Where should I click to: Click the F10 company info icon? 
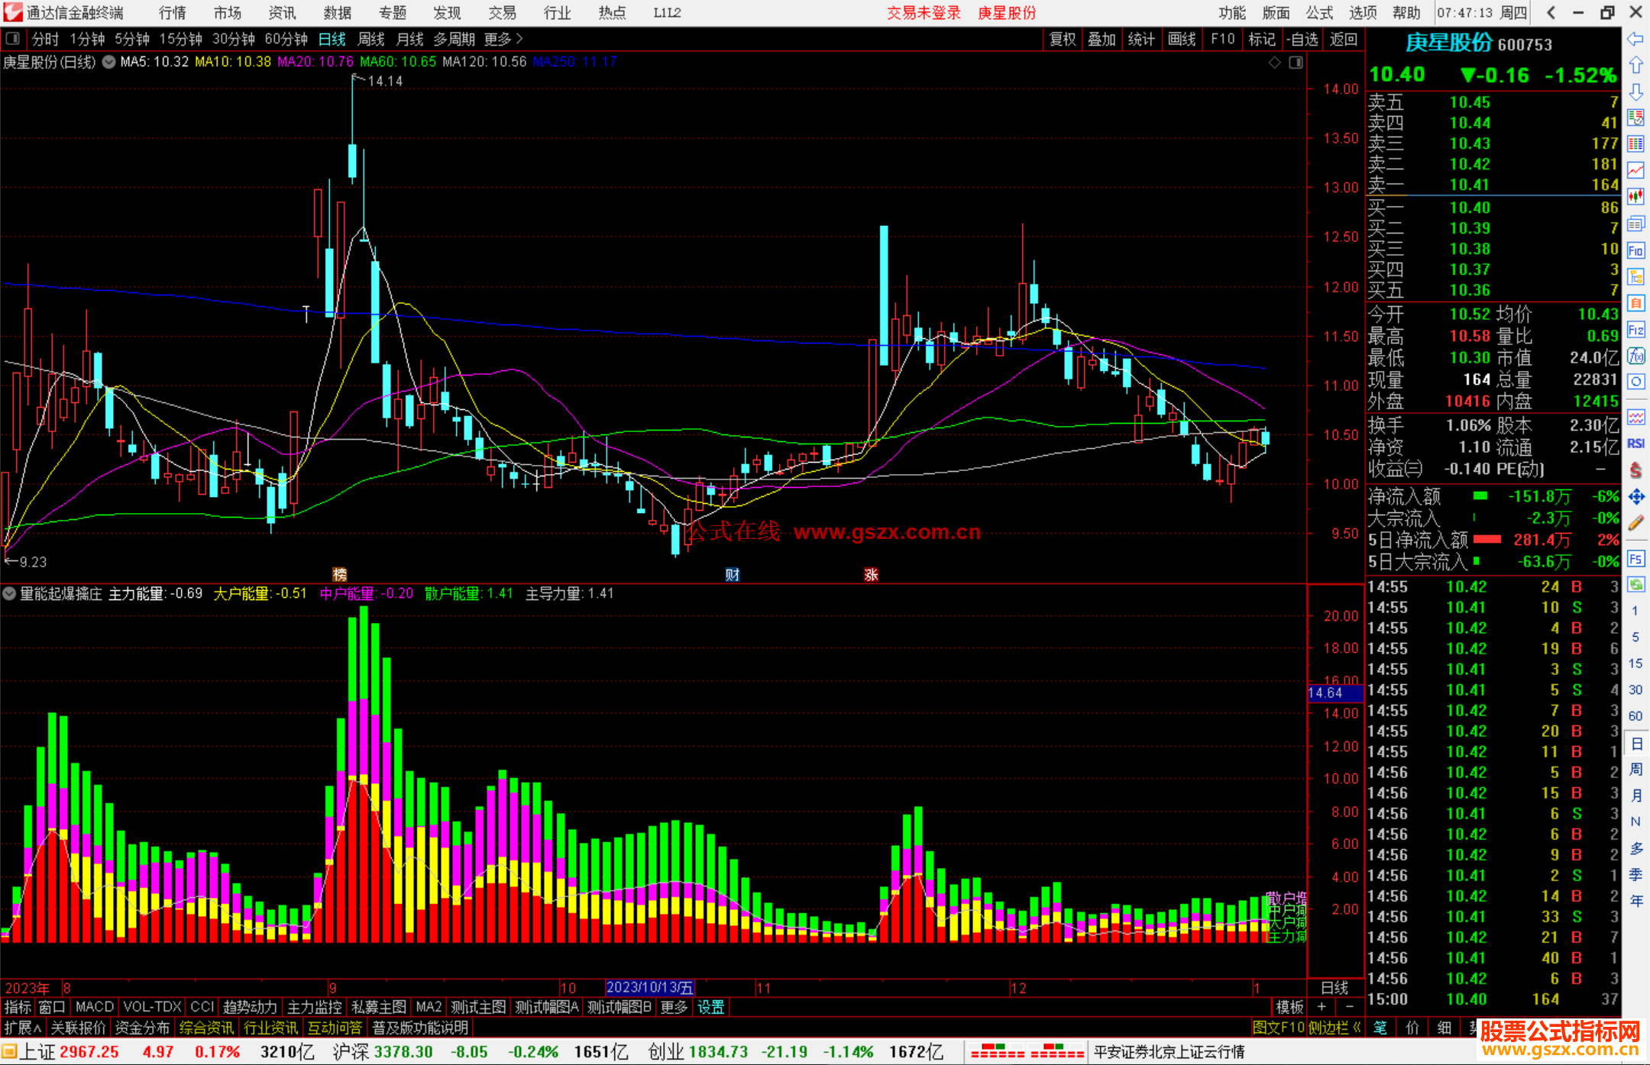pos(1635,250)
